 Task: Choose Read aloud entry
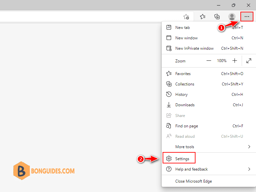[x=209, y=136]
